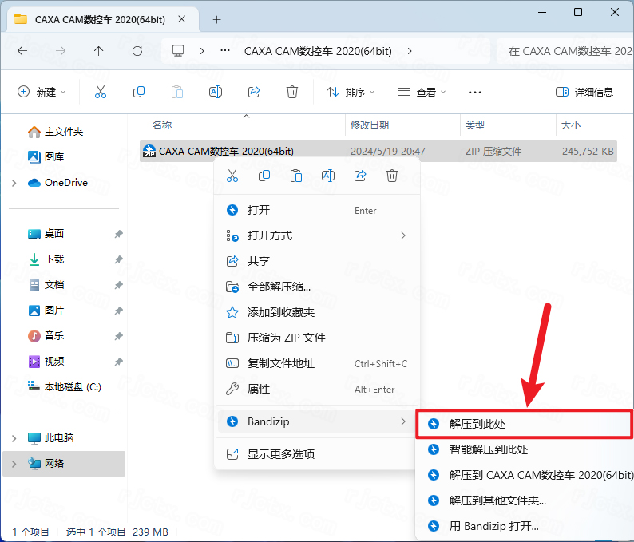Click the delete trash icon in context menu
The image size is (634, 542).
click(391, 176)
